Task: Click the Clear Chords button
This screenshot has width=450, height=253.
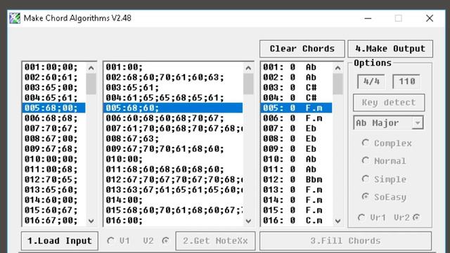Action: [302, 48]
